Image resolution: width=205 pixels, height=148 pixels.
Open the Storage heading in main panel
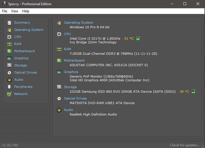click(70, 87)
